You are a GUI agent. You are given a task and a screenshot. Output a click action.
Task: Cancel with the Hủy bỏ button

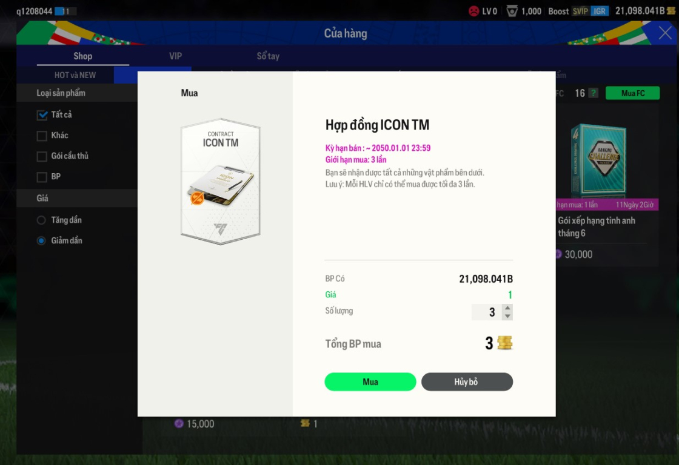[467, 382]
